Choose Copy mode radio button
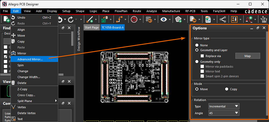This screenshot has height=122, width=269. (227, 89)
